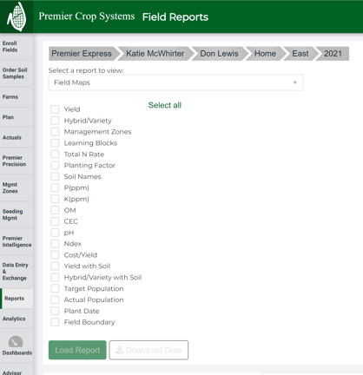Check the Yield checkbox
The width and height of the screenshot is (363, 375).
click(x=55, y=109)
